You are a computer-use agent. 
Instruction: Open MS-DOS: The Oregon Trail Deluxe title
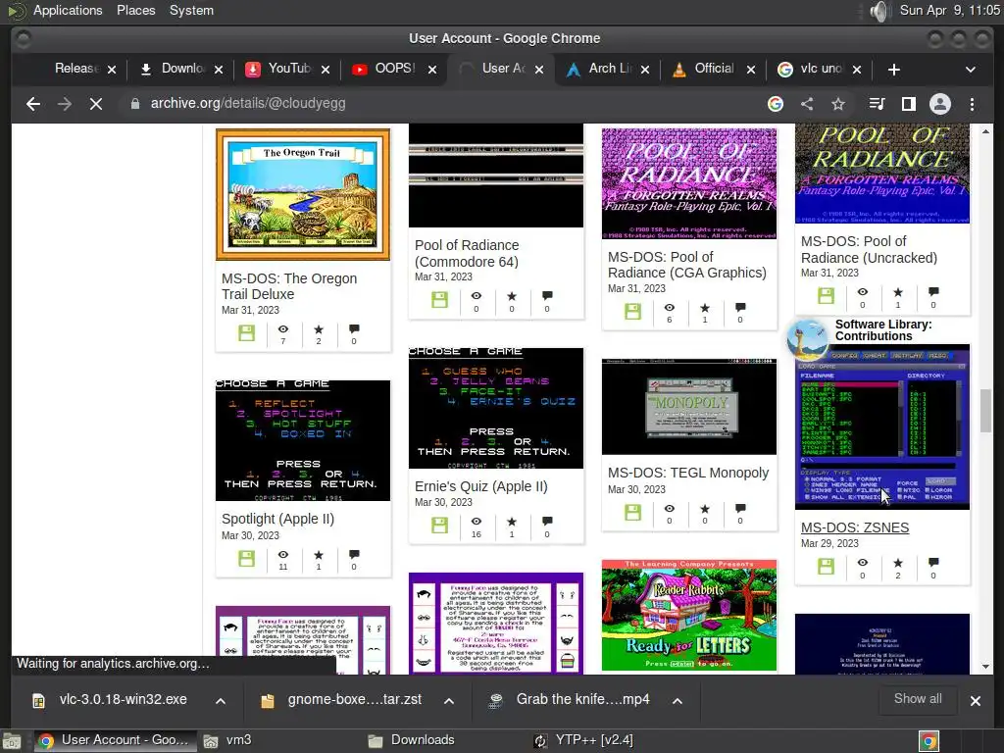click(x=289, y=286)
